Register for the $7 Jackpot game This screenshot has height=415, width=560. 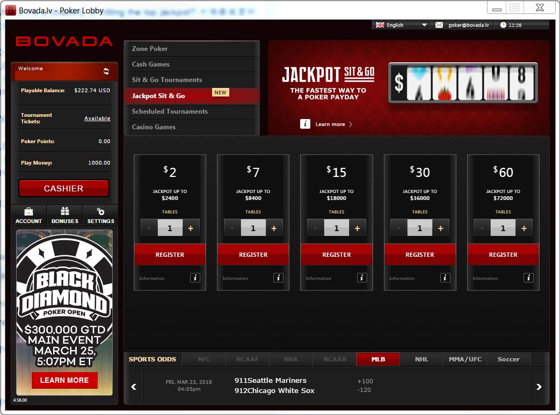click(x=253, y=255)
